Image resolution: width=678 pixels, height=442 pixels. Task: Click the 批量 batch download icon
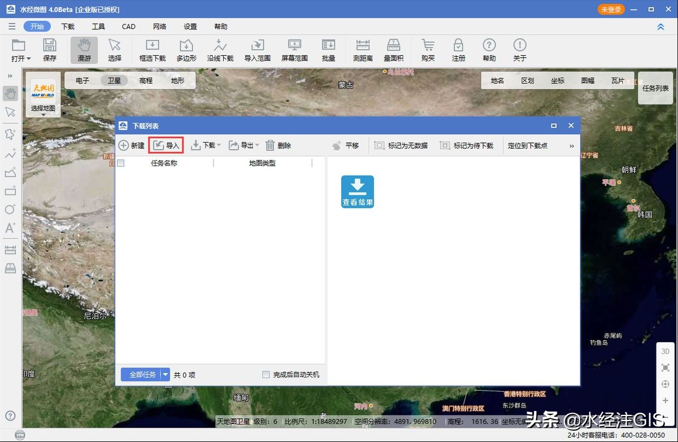[x=328, y=50]
